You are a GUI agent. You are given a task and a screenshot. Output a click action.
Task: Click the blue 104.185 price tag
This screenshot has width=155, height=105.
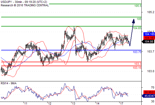coord(149,34)
